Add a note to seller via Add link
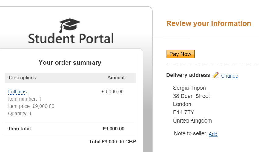This screenshot has width=259, height=152. pyautogui.click(x=213, y=134)
